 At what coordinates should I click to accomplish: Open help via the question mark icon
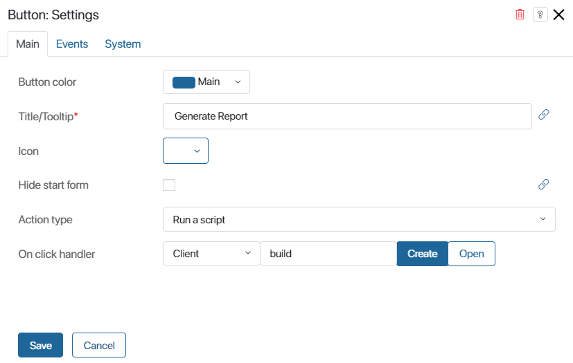(x=540, y=15)
